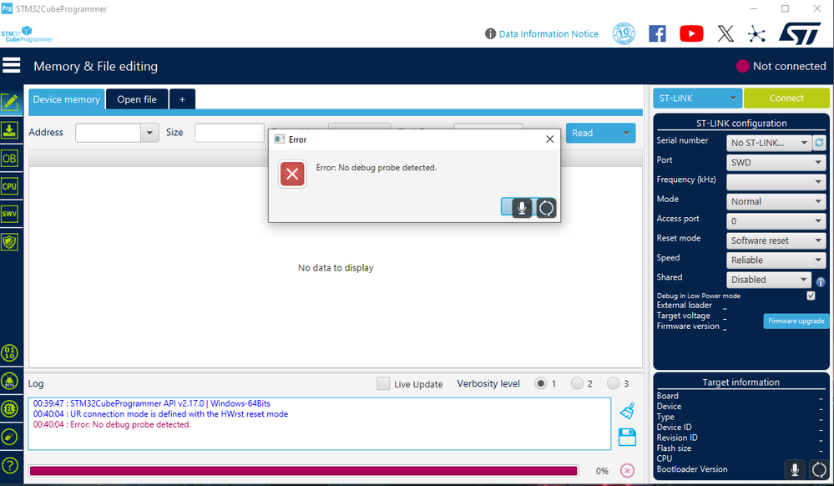Click the Firmware upgrade button
This screenshot has height=486, width=834.
tap(795, 321)
